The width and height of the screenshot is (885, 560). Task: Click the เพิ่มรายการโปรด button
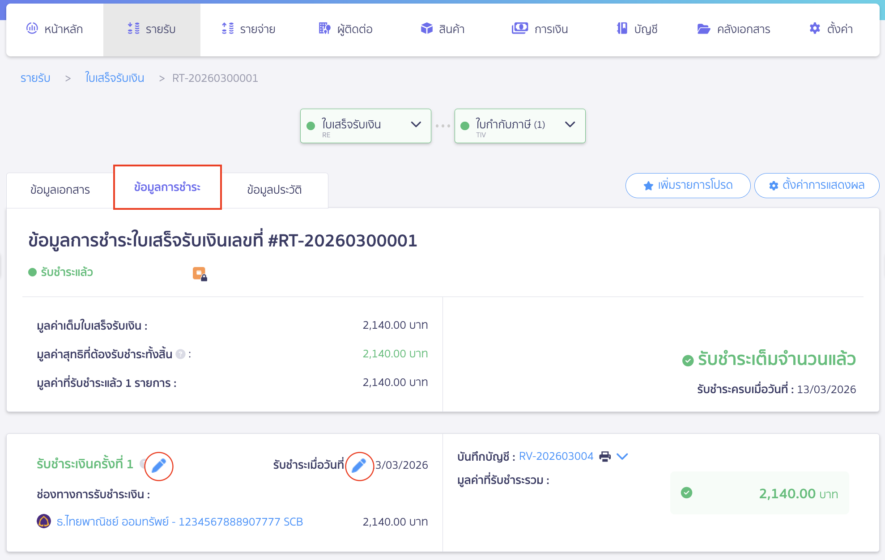point(688,185)
